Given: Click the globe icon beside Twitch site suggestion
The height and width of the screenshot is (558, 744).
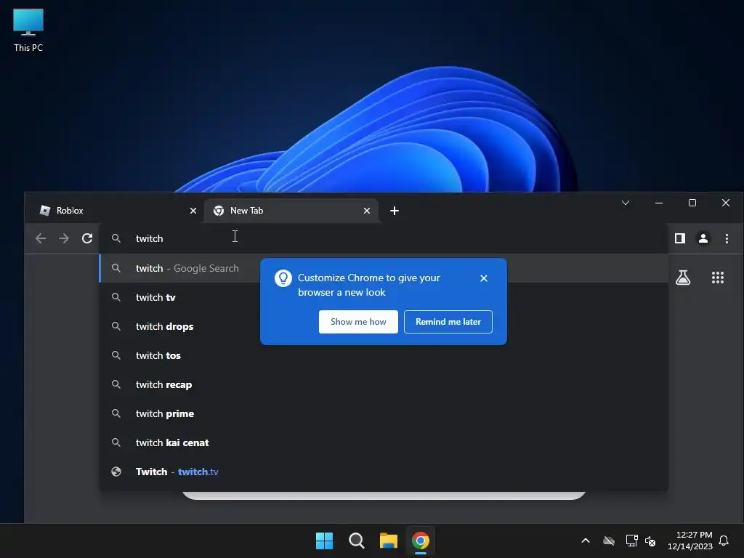Looking at the screenshot, I should tap(116, 472).
